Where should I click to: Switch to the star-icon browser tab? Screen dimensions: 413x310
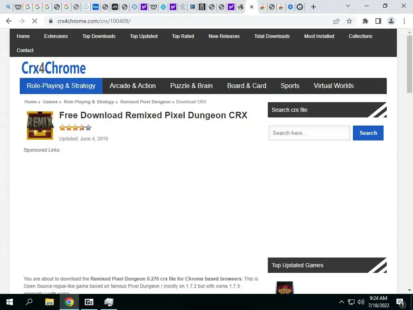coord(183,7)
